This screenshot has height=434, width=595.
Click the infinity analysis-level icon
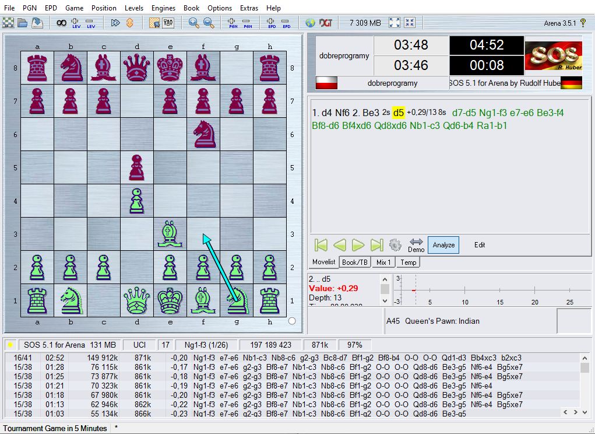(61, 23)
